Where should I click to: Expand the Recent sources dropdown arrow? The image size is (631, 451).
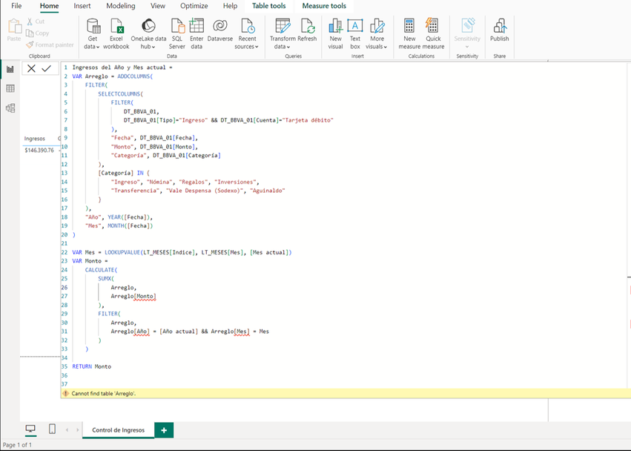[257, 47]
